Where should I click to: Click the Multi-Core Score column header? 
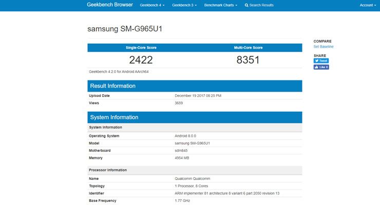pyautogui.click(x=249, y=48)
